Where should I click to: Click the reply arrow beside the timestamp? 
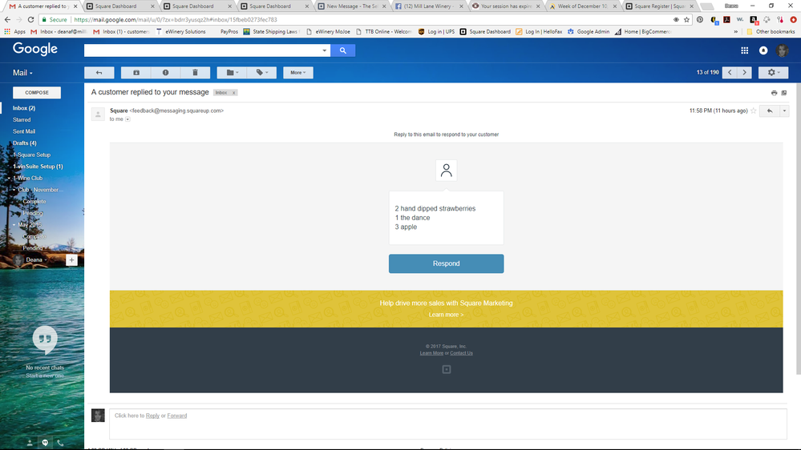(x=770, y=111)
